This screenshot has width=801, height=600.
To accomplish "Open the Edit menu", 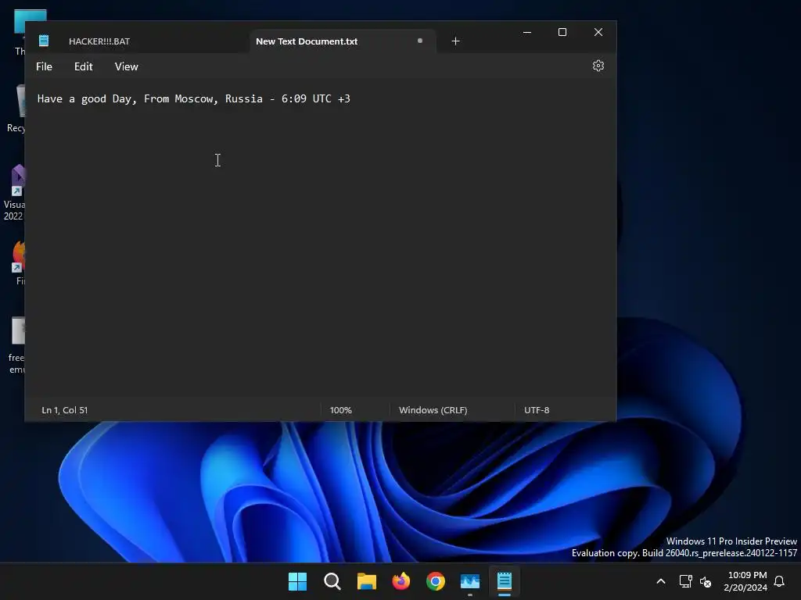I will coord(83,66).
